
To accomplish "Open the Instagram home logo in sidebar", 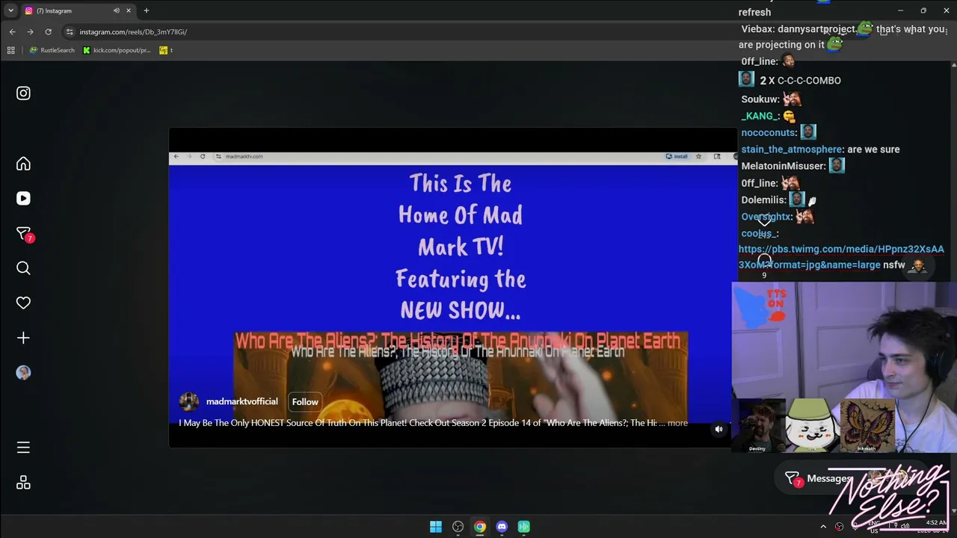I will click(x=23, y=93).
